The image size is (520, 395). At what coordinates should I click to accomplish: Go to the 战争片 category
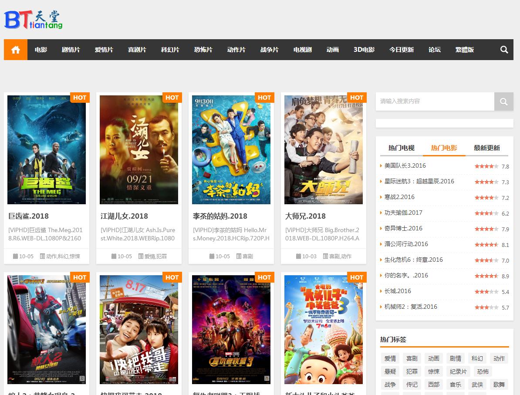pos(270,50)
